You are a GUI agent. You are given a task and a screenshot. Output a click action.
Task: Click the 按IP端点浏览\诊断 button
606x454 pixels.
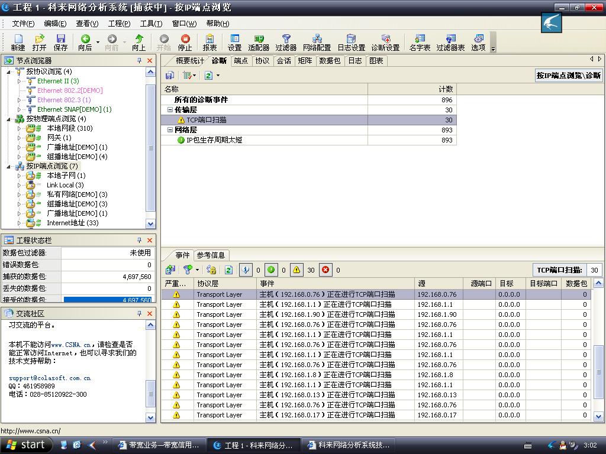pos(568,76)
